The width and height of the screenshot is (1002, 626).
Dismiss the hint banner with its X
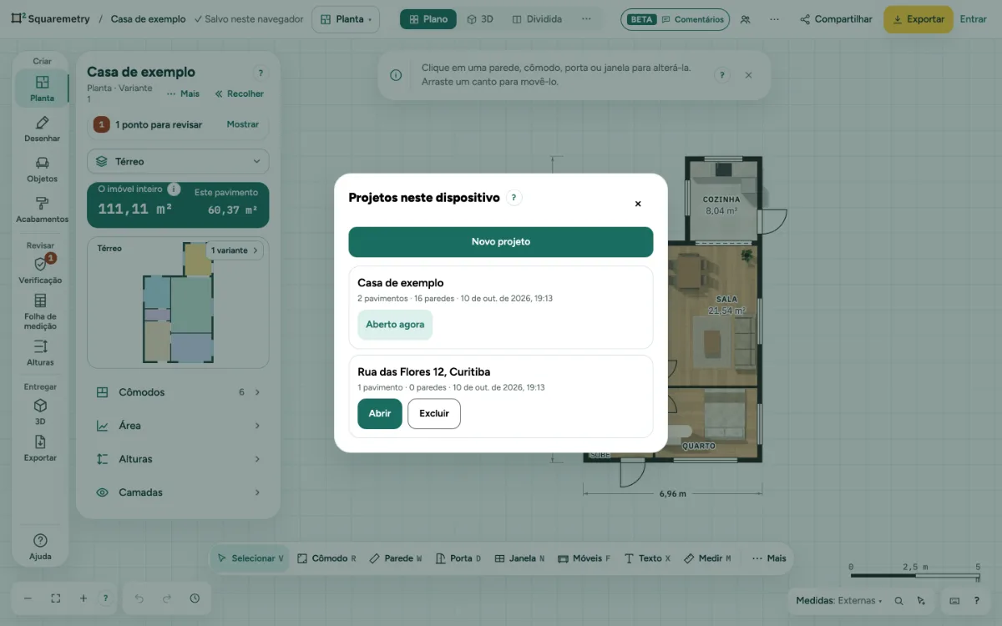748,75
